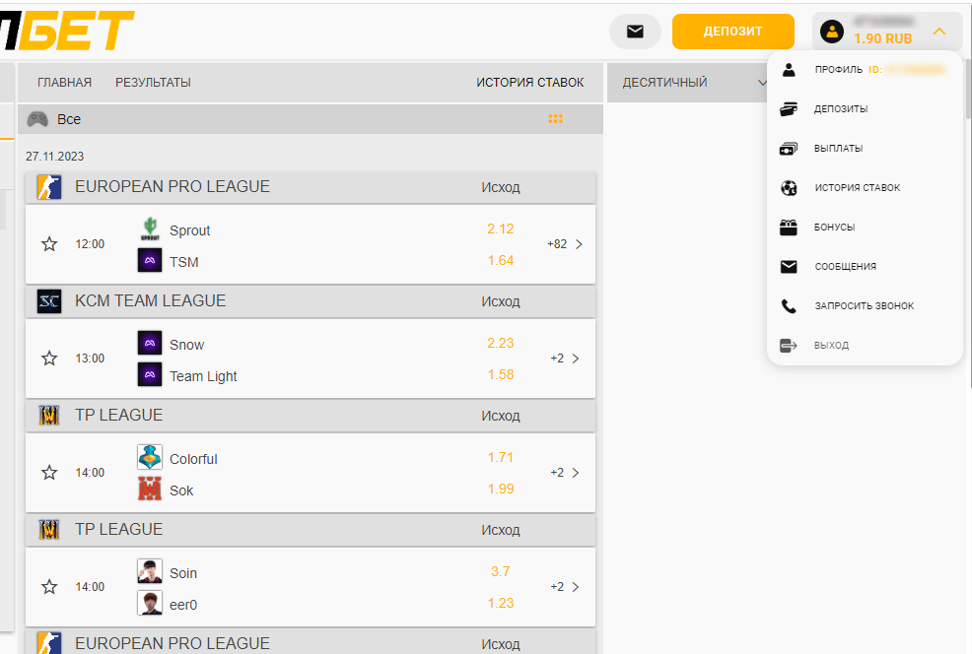Click the soccer ball bet history icon

(x=789, y=188)
